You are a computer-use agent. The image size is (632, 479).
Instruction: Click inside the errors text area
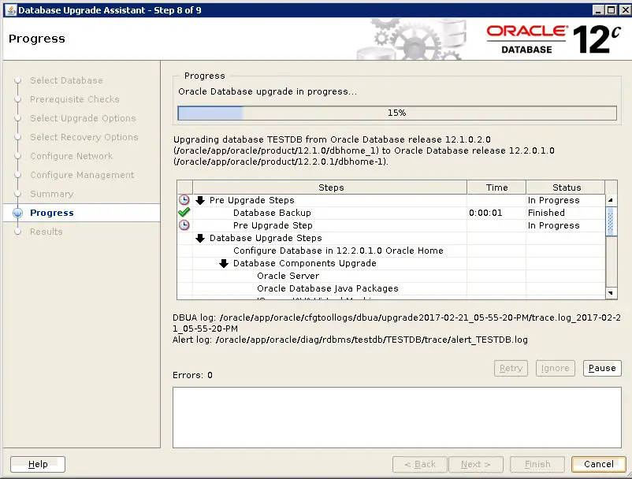tap(397, 418)
